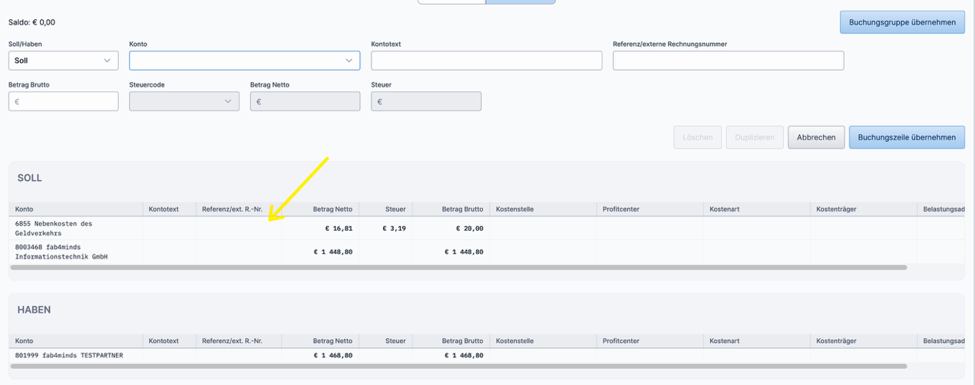This screenshot has width=975, height=385.
Task: Select the 8003468 fab4minds Informationstechnik row
Action: coord(61,252)
